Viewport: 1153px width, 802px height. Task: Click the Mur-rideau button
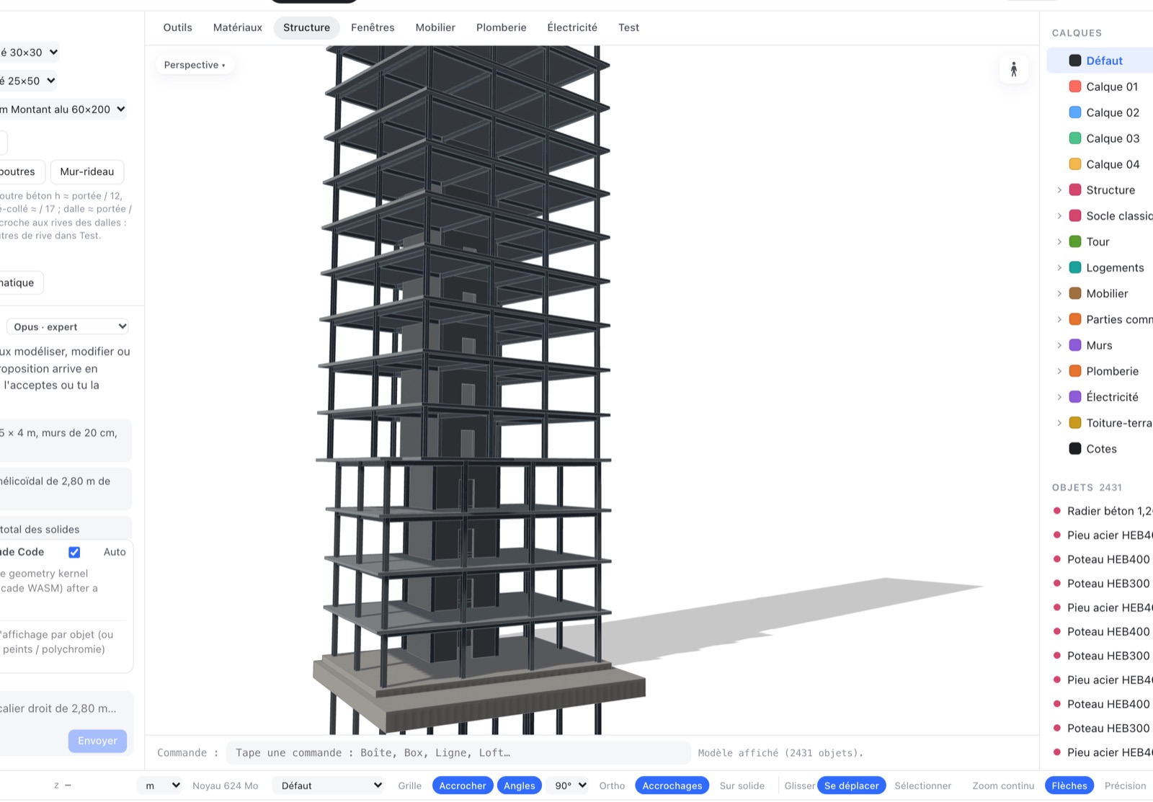(87, 171)
